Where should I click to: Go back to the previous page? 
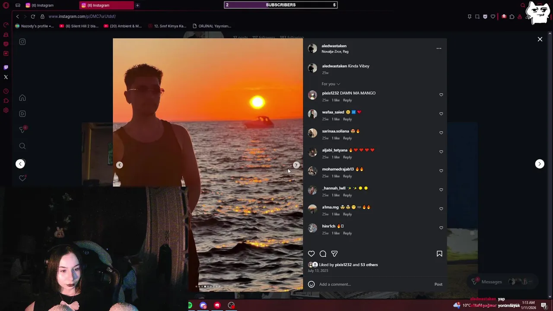point(17,16)
